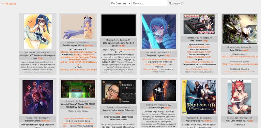The image size is (261, 128).
Task: Open the pastebin.com FAQ link
Action: click(78, 70)
